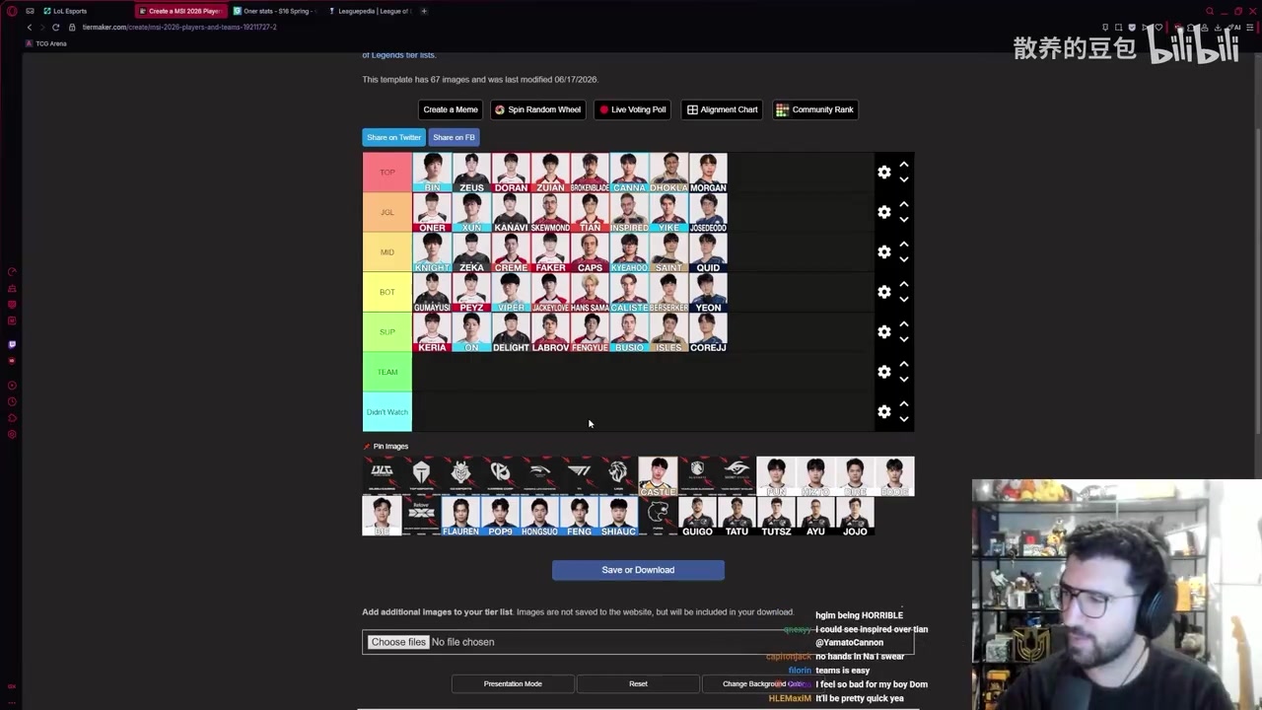Select the G2 Esports logo image
The width and height of the screenshot is (1262, 710).
(x=460, y=476)
